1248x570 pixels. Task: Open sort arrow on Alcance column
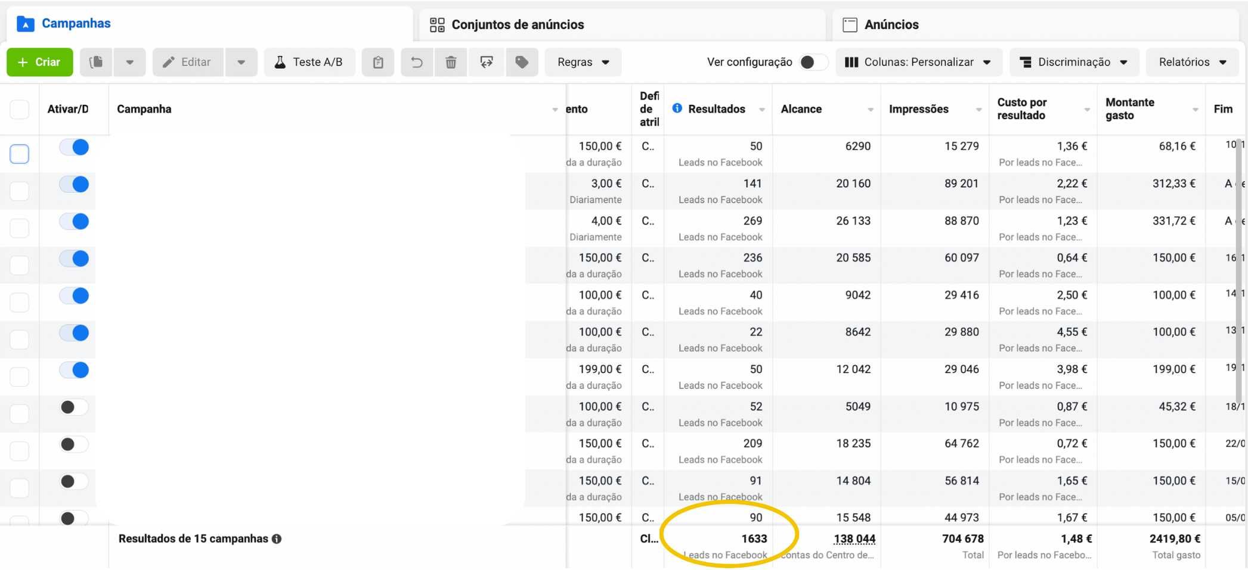pyautogui.click(x=871, y=110)
